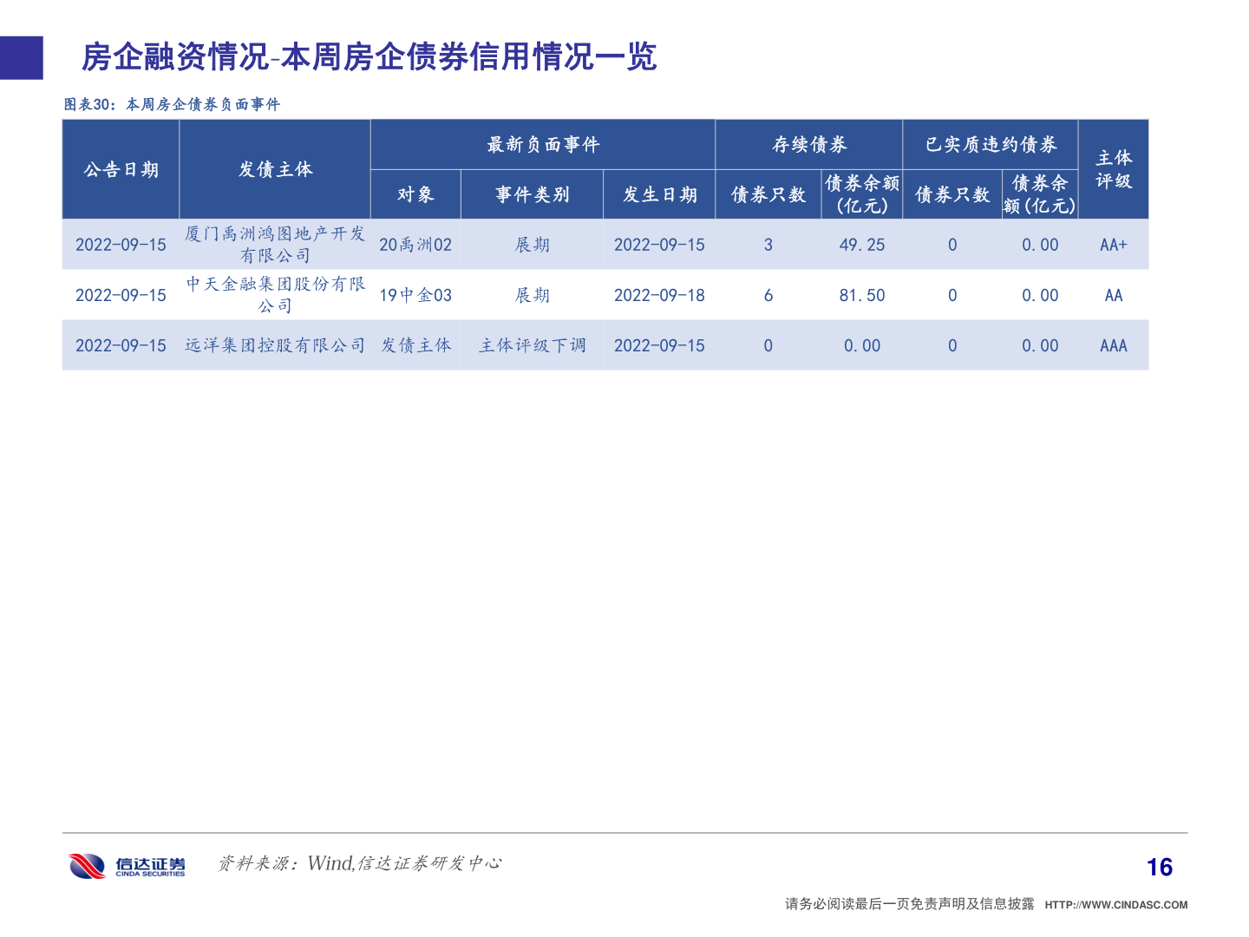Click the 主体评级下调 event cell
This screenshot has height=937, width=1249.
tap(532, 345)
